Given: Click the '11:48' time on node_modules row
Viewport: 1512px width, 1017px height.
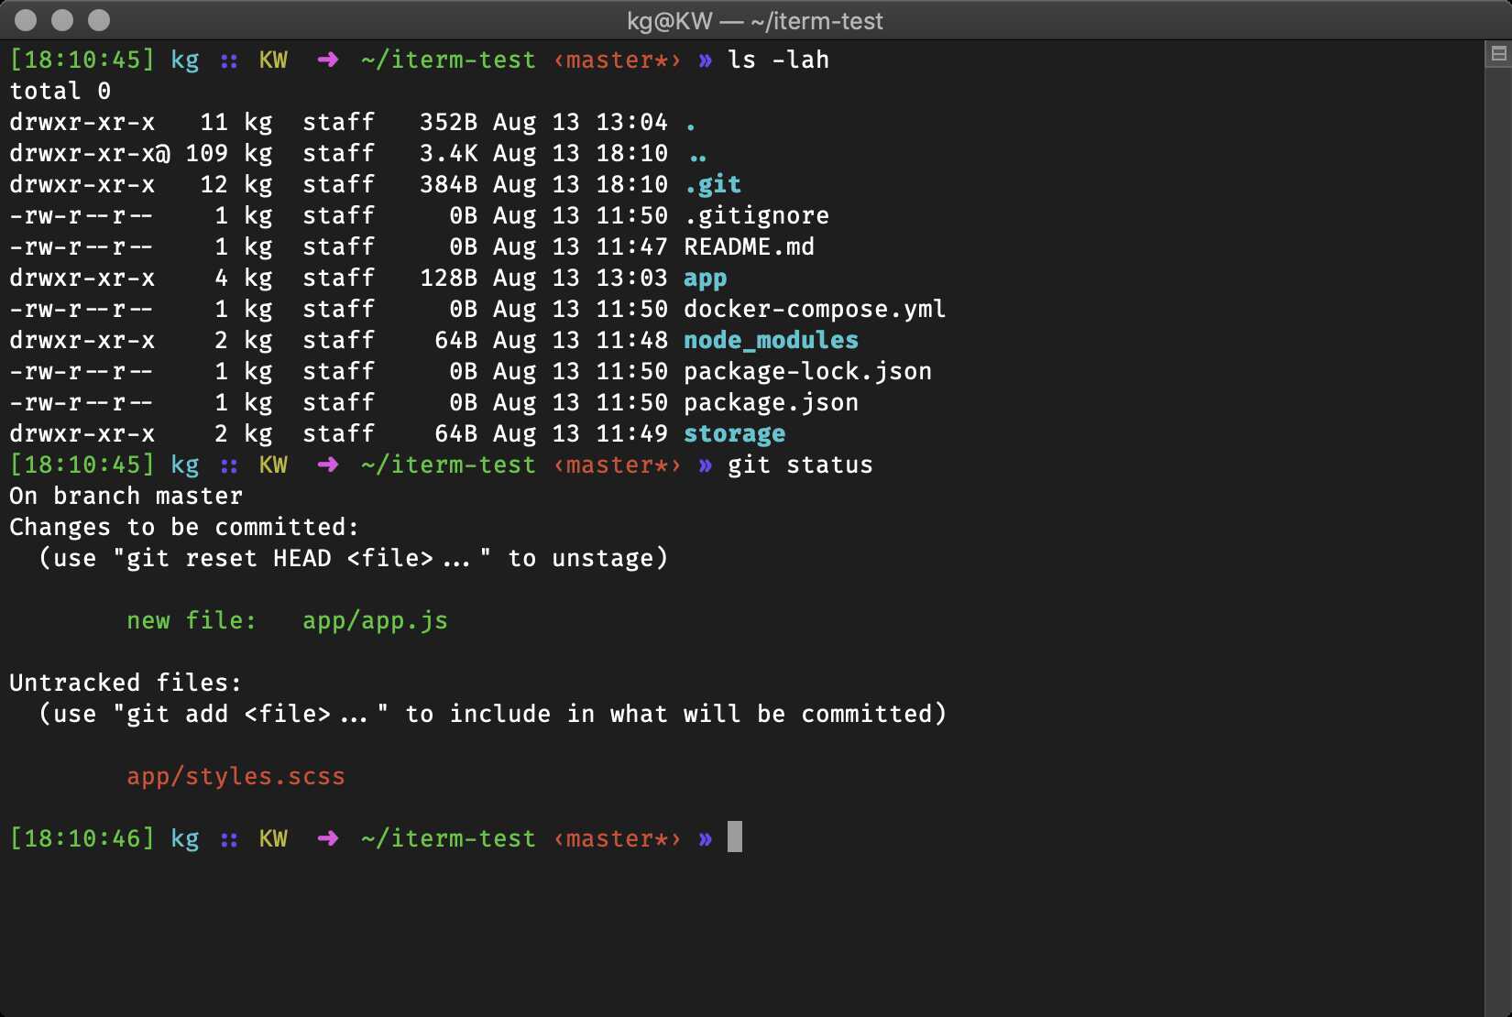Looking at the screenshot, I should pyautogui.click(x=632, y=340).
